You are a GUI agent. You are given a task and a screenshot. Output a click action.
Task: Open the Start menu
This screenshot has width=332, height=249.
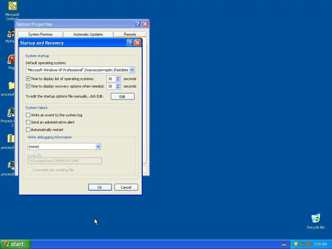click(x=16, y=244)
